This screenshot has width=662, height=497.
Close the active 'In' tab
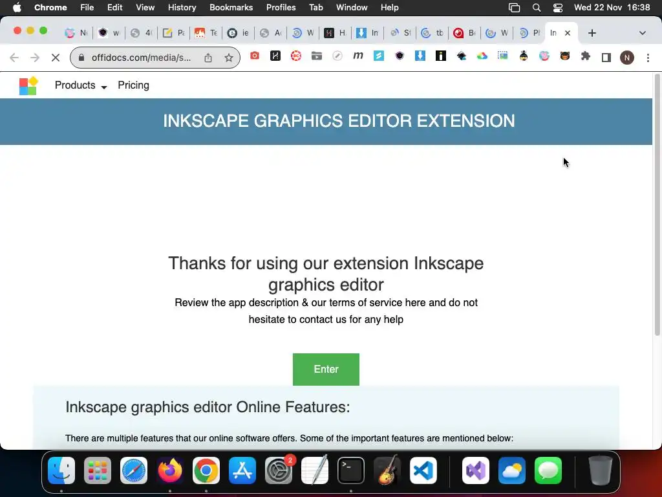[x=568, y=33]
